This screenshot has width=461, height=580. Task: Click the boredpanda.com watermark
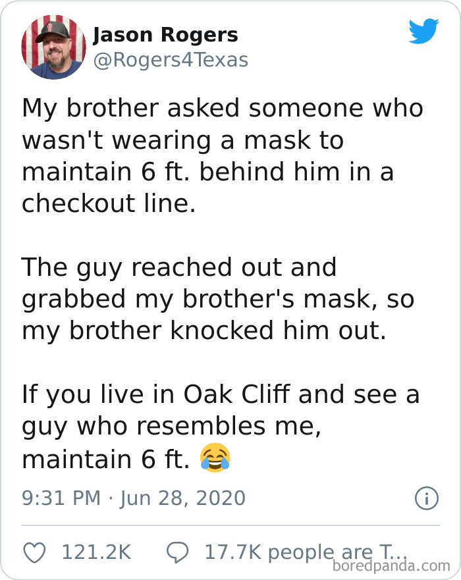(x=391, y=565)
